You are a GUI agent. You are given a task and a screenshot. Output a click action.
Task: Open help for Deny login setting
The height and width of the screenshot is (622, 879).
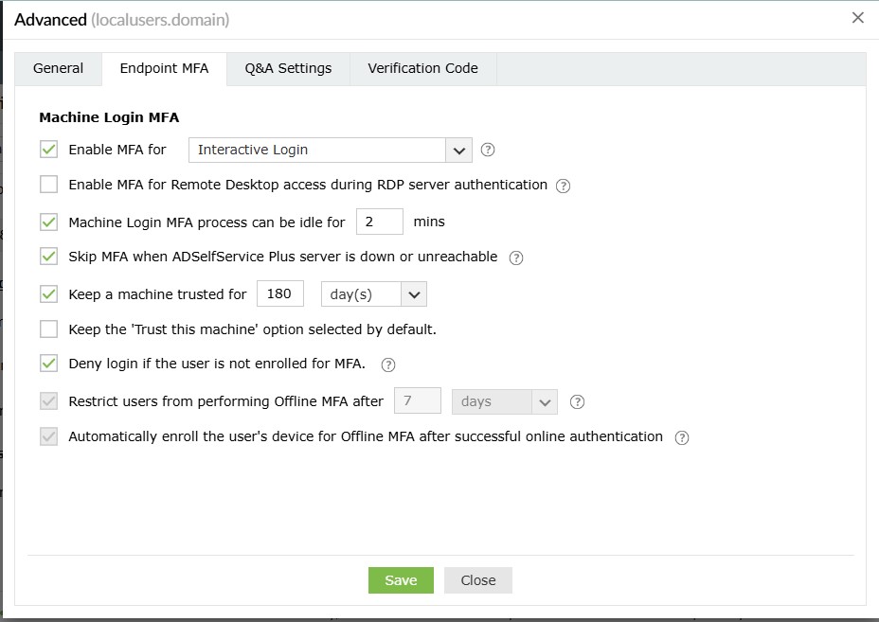[x=388, y=364]
